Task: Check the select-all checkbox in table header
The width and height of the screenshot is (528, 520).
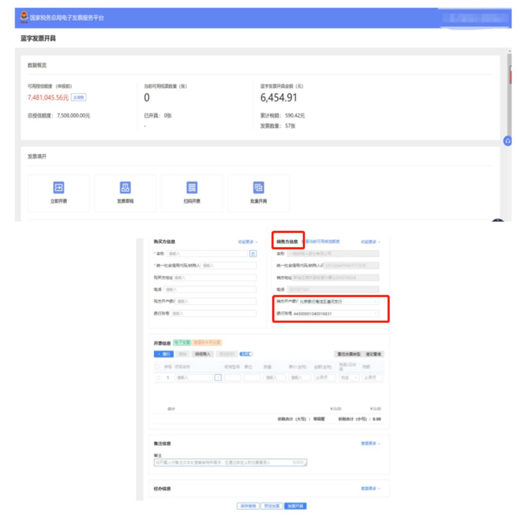Action: point(157,367)
